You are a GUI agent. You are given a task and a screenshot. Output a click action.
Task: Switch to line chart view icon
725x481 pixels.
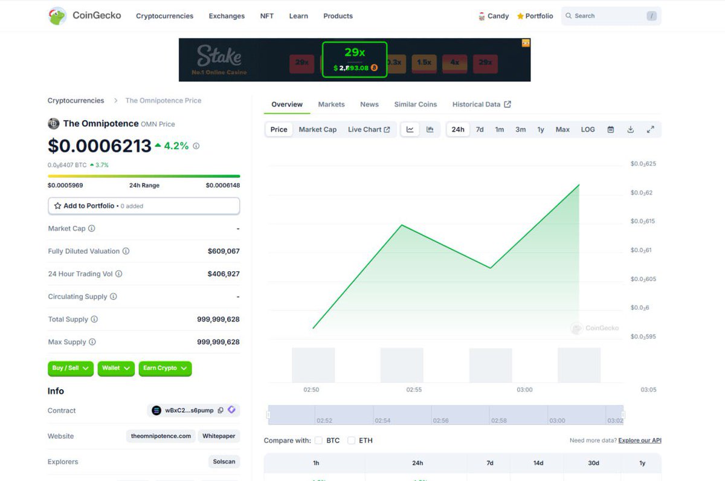click(410, 129)
